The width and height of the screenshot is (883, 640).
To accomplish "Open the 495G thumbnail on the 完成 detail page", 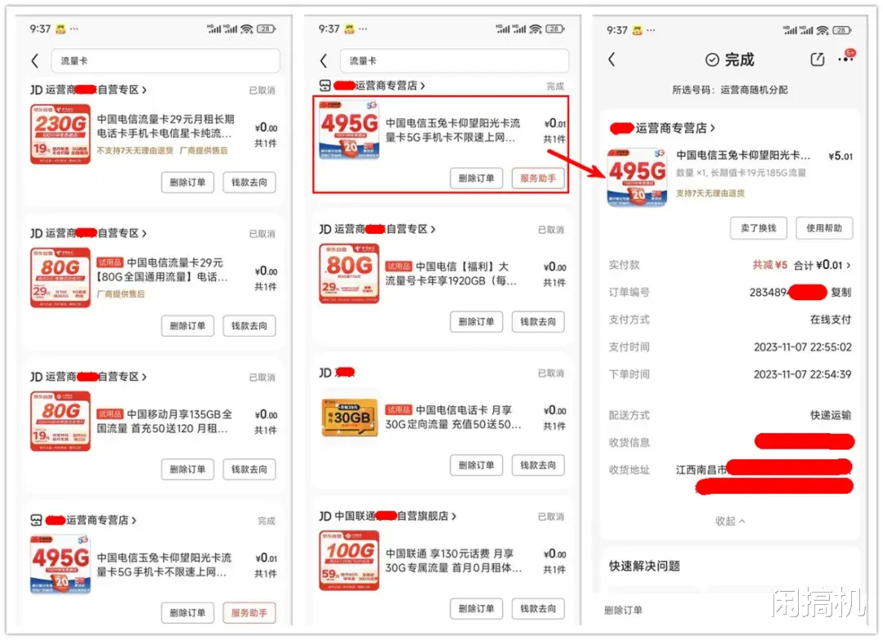I will click(x=637, y=178).
